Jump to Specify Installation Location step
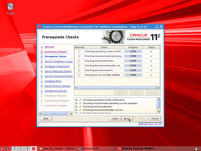Viewport: 201px width, 151px height. (59, 61)
